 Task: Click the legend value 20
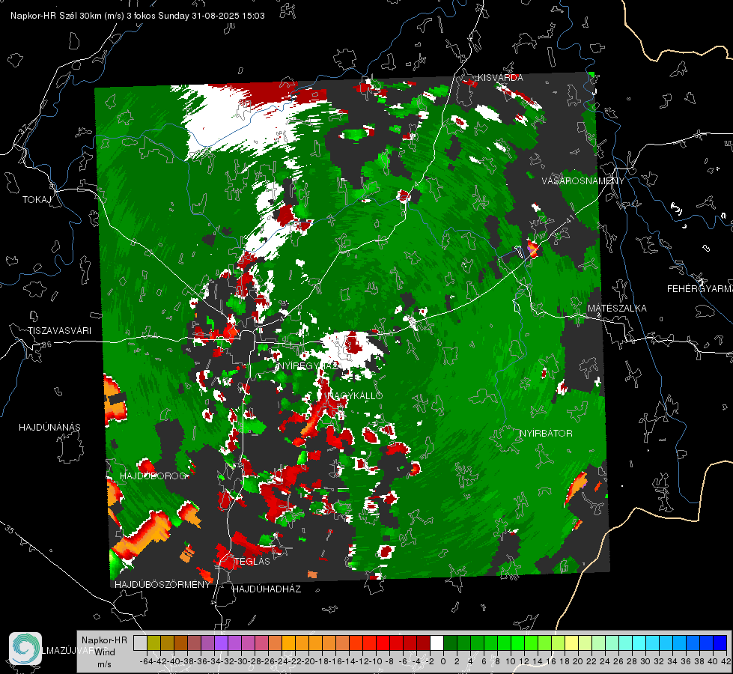[x=578, y=661]
